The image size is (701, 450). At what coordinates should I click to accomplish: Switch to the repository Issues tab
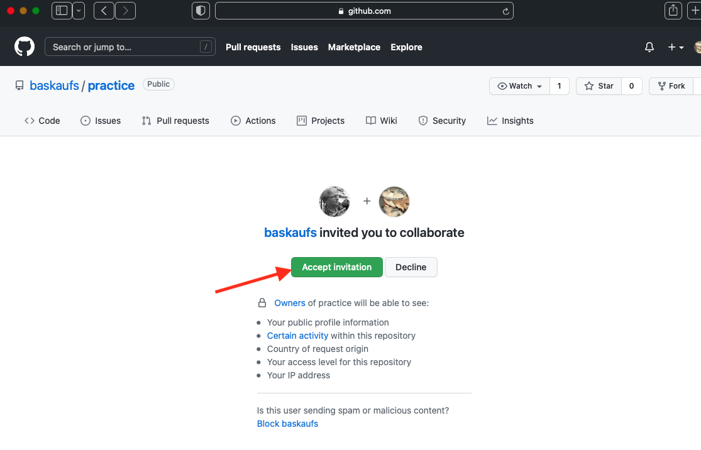click(x=101, y=121)
